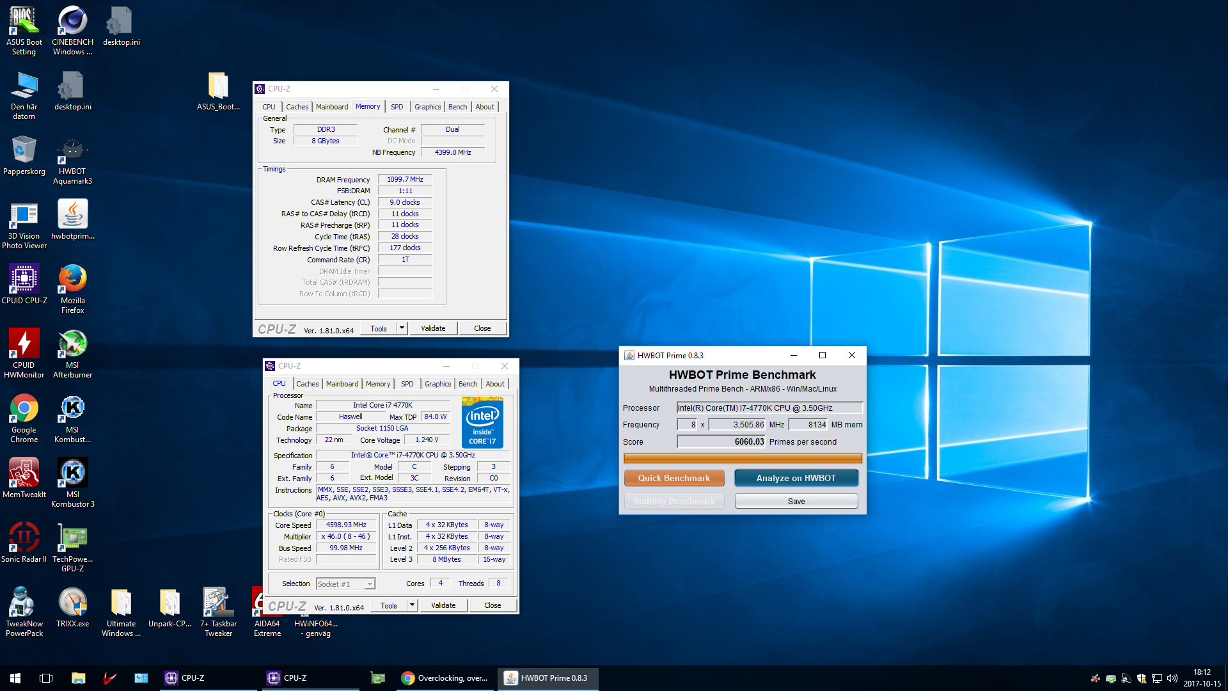
Task: Click the orange HWBOT benchmark progress bar
Action: (x=743, y=458)
